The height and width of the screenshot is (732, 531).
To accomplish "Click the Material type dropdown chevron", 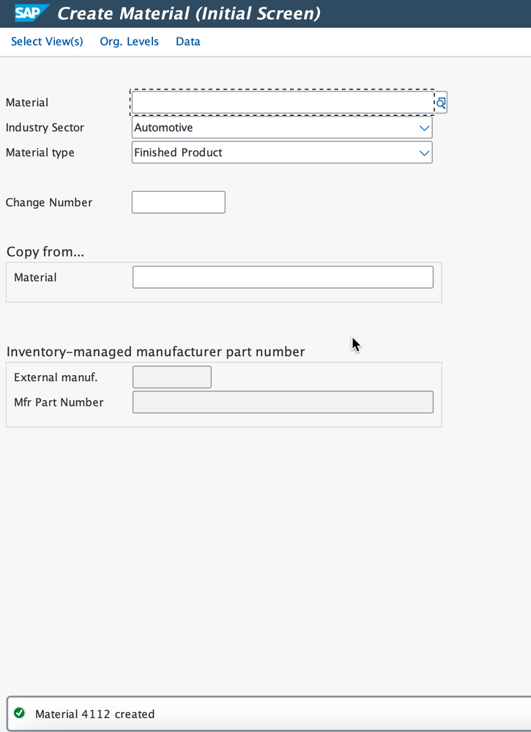I will [423, 152].
